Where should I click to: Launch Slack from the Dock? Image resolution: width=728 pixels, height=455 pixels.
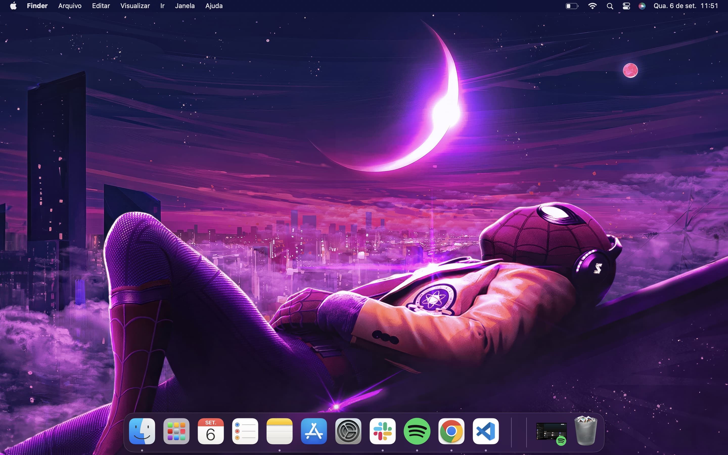383,431
